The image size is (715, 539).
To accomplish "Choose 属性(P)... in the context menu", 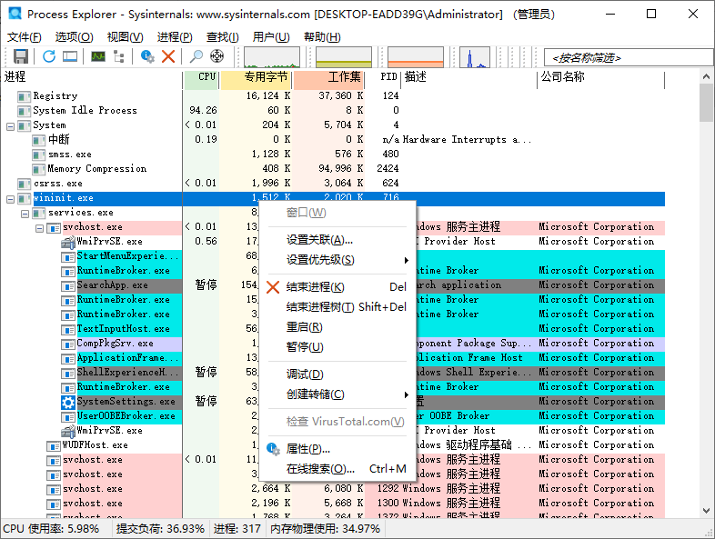I will coord(308,449).
